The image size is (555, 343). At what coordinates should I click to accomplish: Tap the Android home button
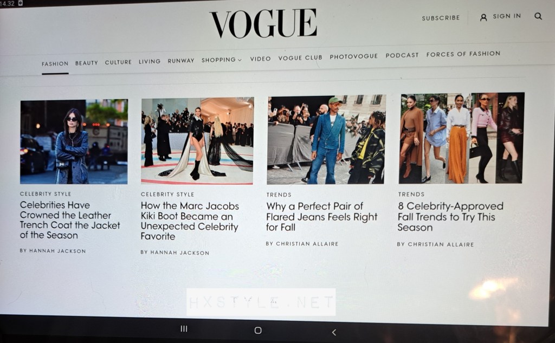click(x=258, y=330)
